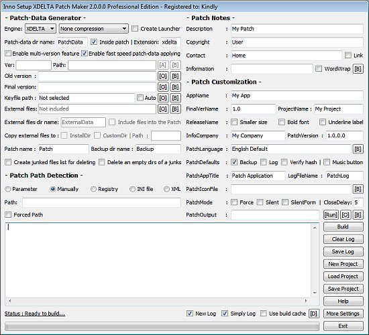369x335 pixels.
Task: Enable the Bold font checkbox
Action: pos(282,122)
